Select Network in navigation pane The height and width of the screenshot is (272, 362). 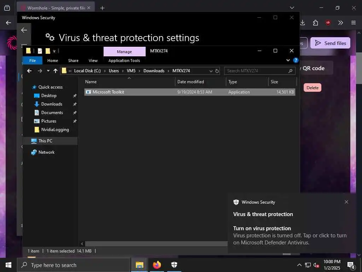click(x=46, y=152)
